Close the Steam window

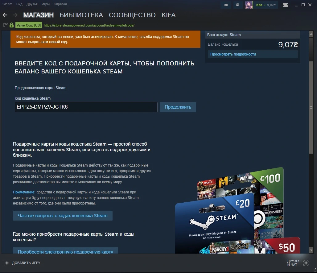[310, 5]
